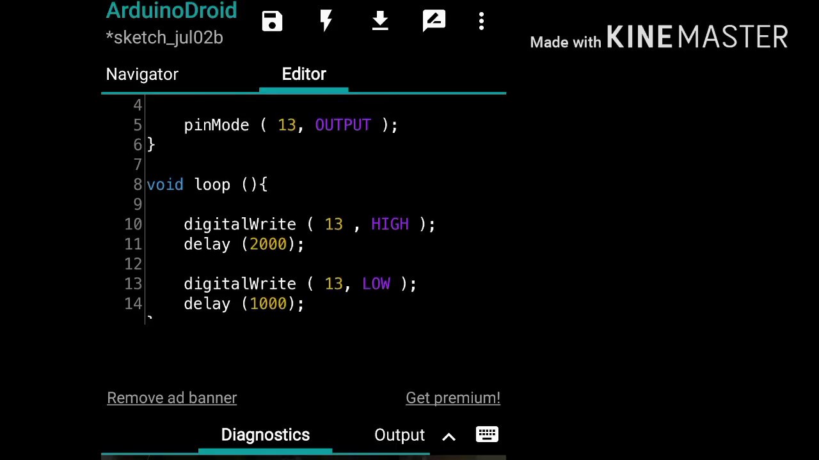Viewport: 819px width, 460px height.
Task: Open the monitor/edit pencil icon in the toolbar
Action: [434, 21]
